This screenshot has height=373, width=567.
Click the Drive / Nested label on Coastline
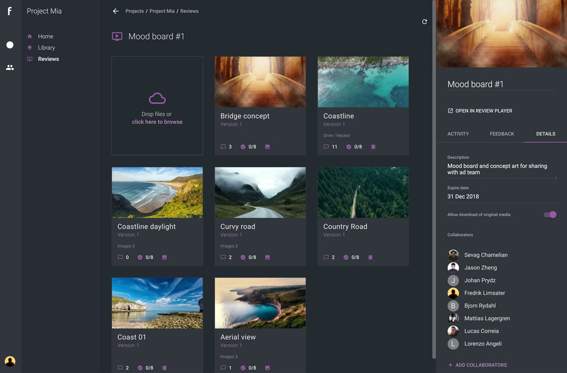[x=336, y=136]
